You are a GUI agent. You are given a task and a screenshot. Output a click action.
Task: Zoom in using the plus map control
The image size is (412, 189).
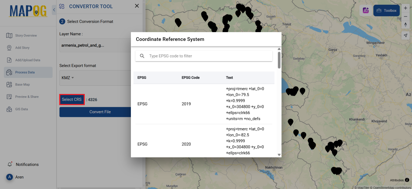click(x=406, y=8)
